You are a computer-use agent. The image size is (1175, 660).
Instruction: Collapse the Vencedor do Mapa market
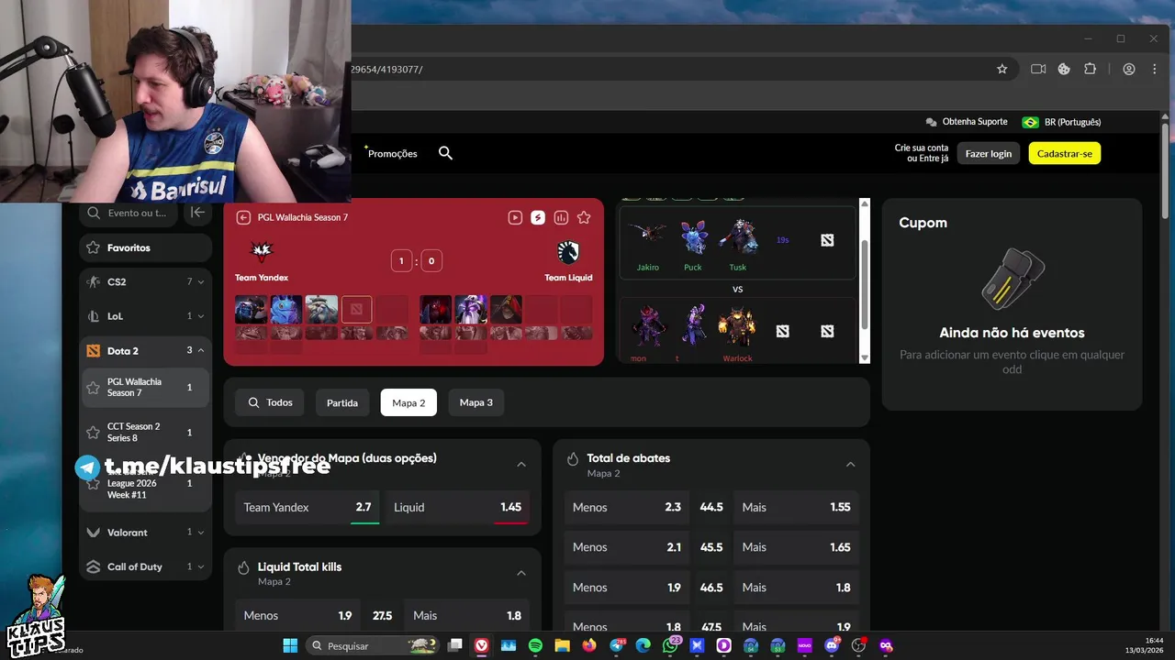point(521,465)
